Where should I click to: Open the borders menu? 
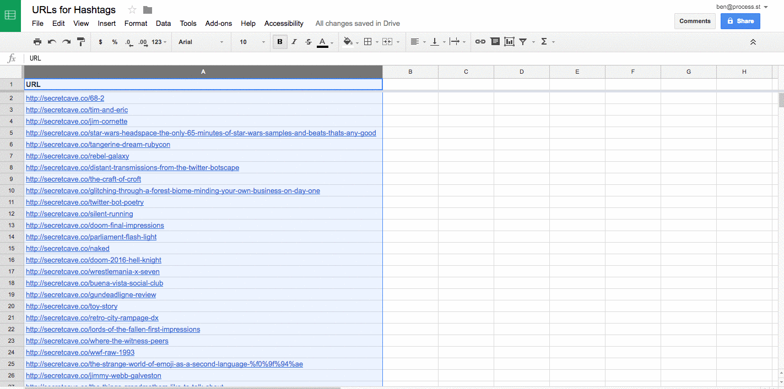click(370, 42)
